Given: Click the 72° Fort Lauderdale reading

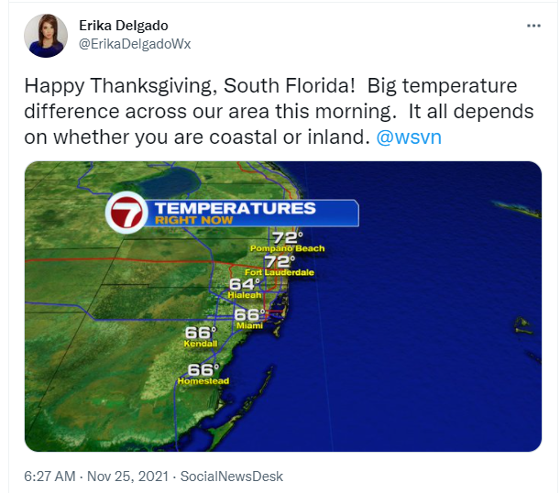Looking at the screenshot, I should [x=280, y=267].
